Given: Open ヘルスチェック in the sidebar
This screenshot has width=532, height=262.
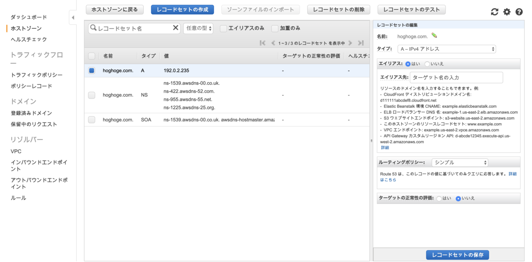Looking at the screenshot, I should [x=29, y=39].
